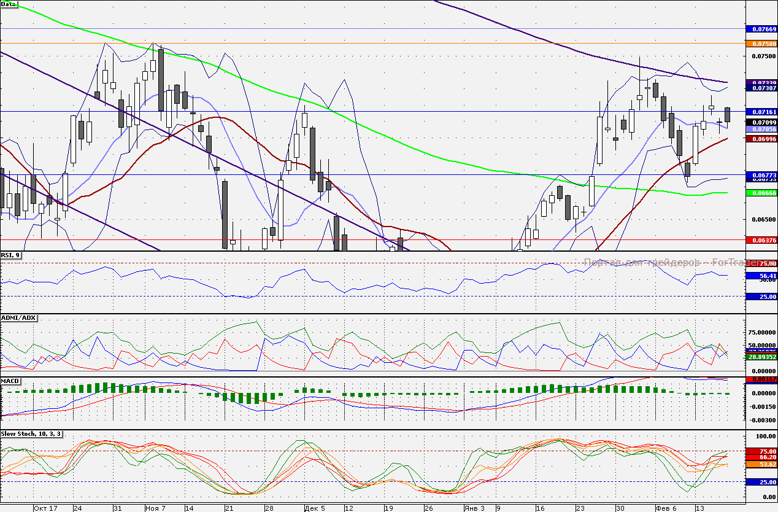Click the 0.07161 price level tag
The width and height of the screenshot is (778, 512).
click(x=761, y=112)
